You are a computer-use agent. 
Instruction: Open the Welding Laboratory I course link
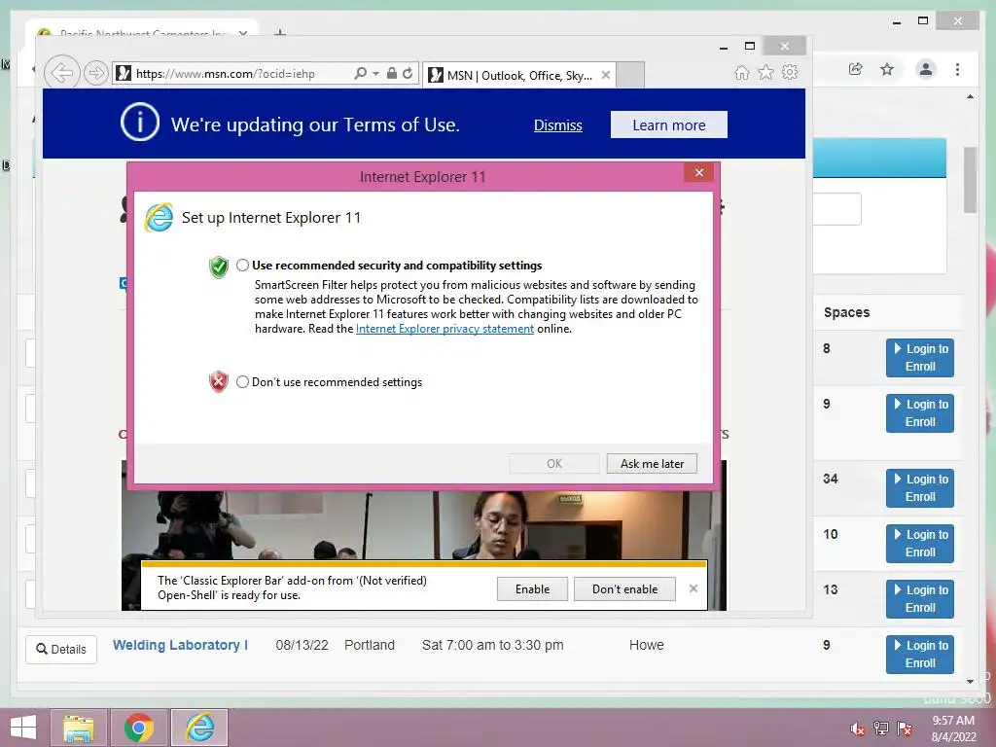coord(180,645)
